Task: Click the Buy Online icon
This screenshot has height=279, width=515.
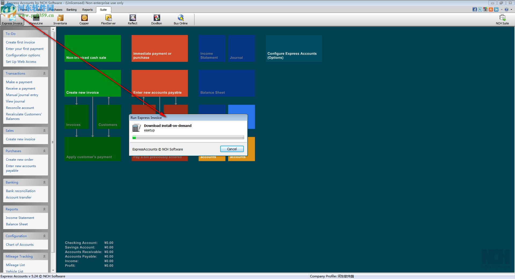Action: coord(181,20)
